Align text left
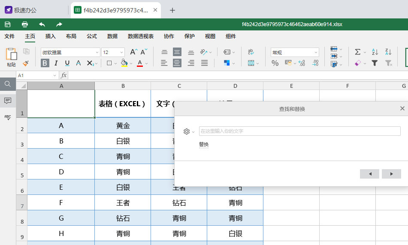This screenshot has height=245, width=408. coord(164,63)
